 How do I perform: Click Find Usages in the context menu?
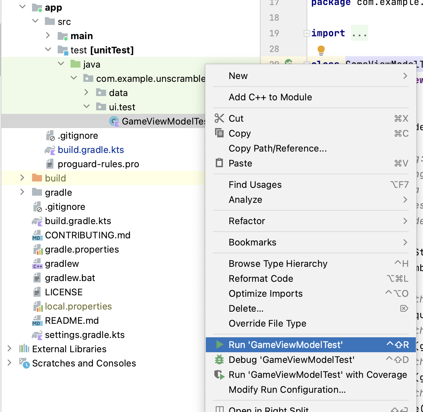[255, 185]
